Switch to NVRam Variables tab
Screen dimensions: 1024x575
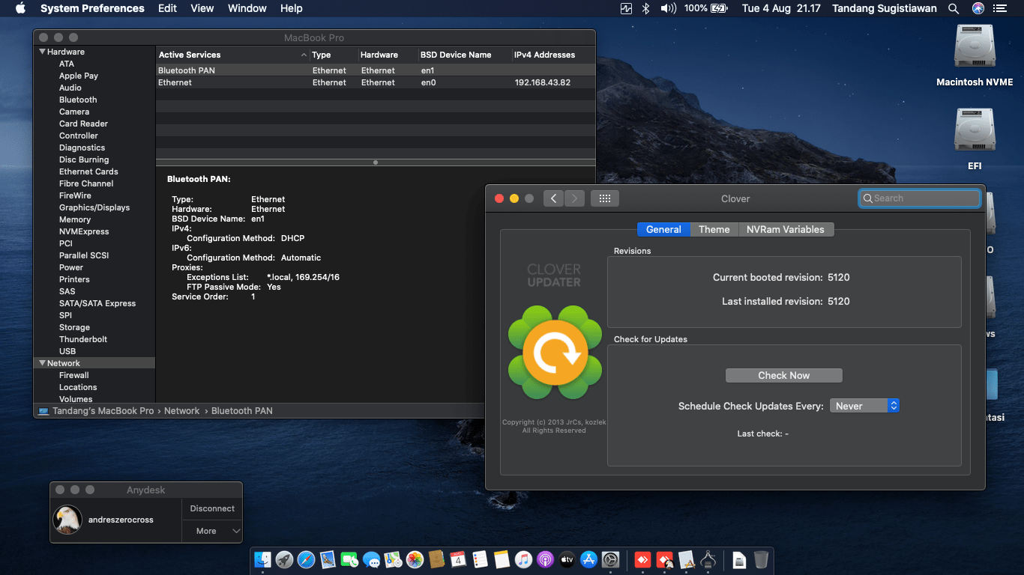785,229
